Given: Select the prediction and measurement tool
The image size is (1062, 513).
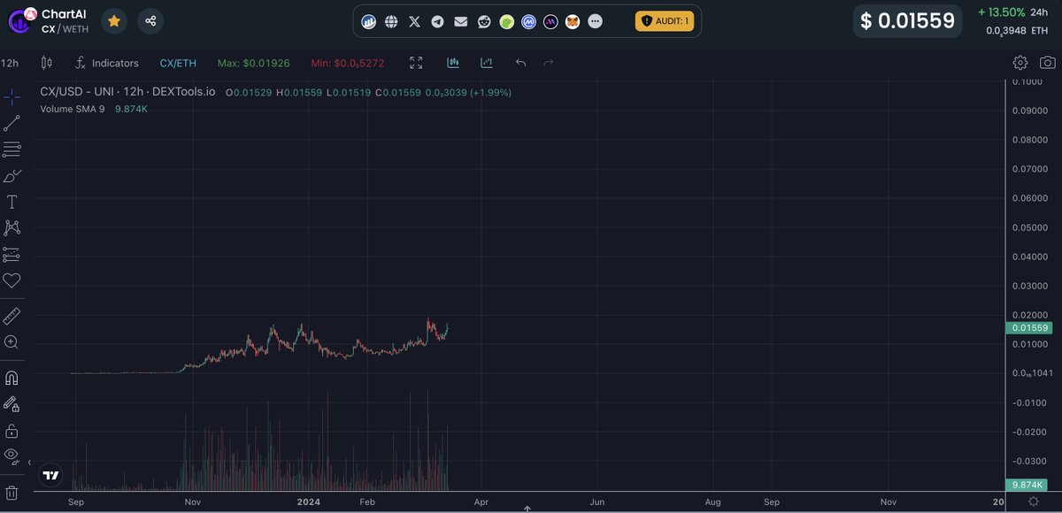Looking at the screenshot, I should coord(12,255).
